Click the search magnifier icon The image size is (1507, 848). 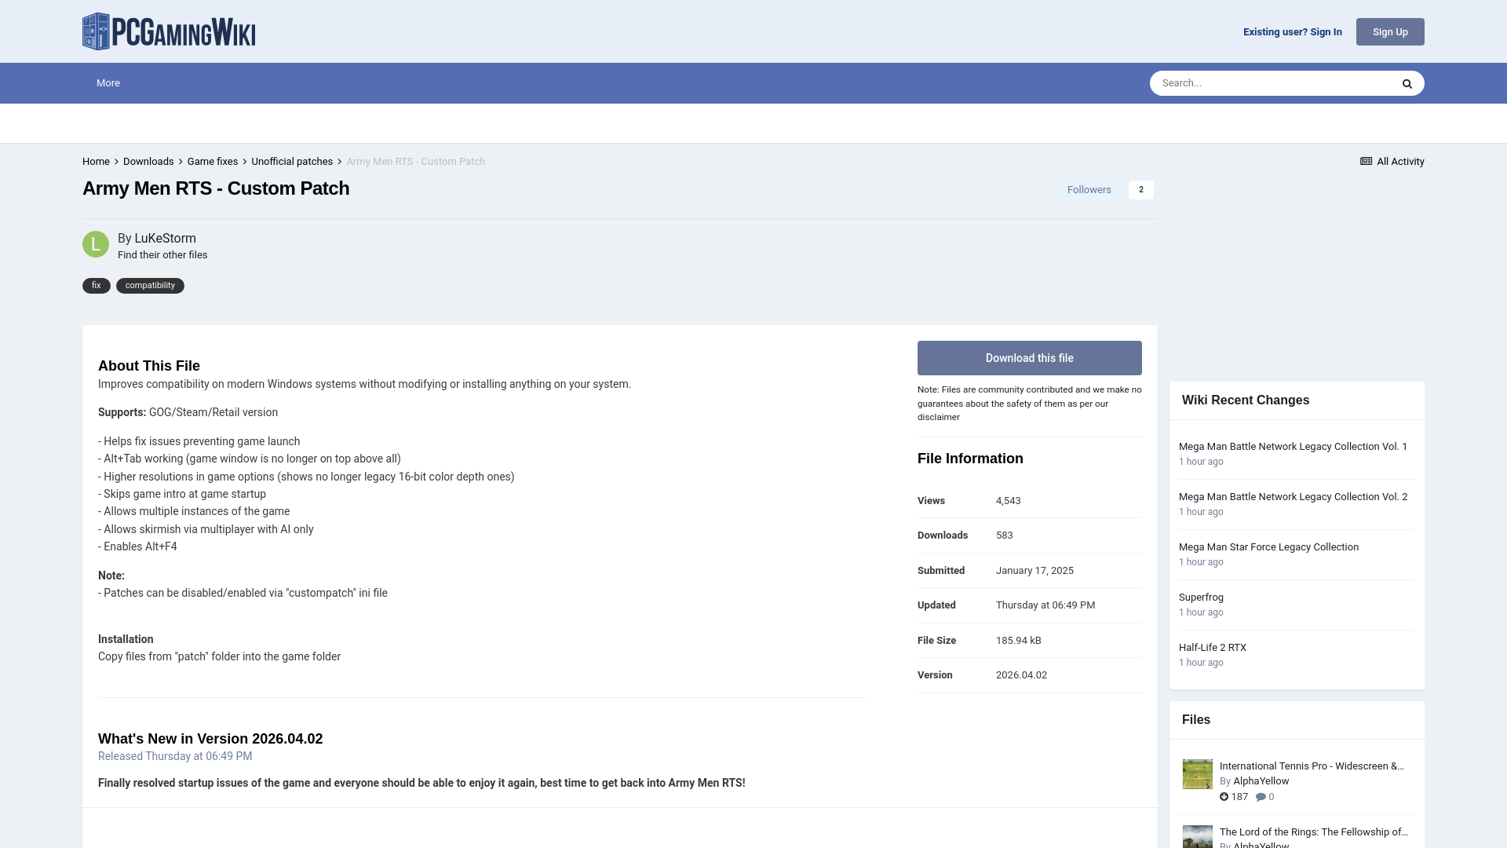[x=1407, y=83]
